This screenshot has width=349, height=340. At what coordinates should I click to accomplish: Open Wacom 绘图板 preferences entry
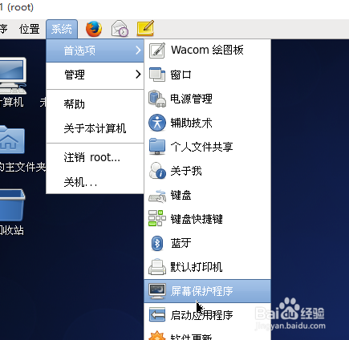click(207, 51)
